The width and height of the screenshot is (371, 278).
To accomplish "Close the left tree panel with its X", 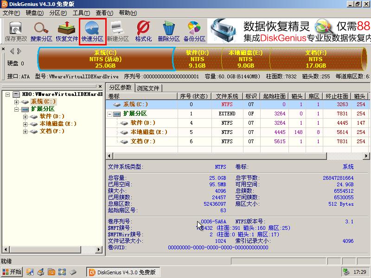I will click(x=100, y=86).
